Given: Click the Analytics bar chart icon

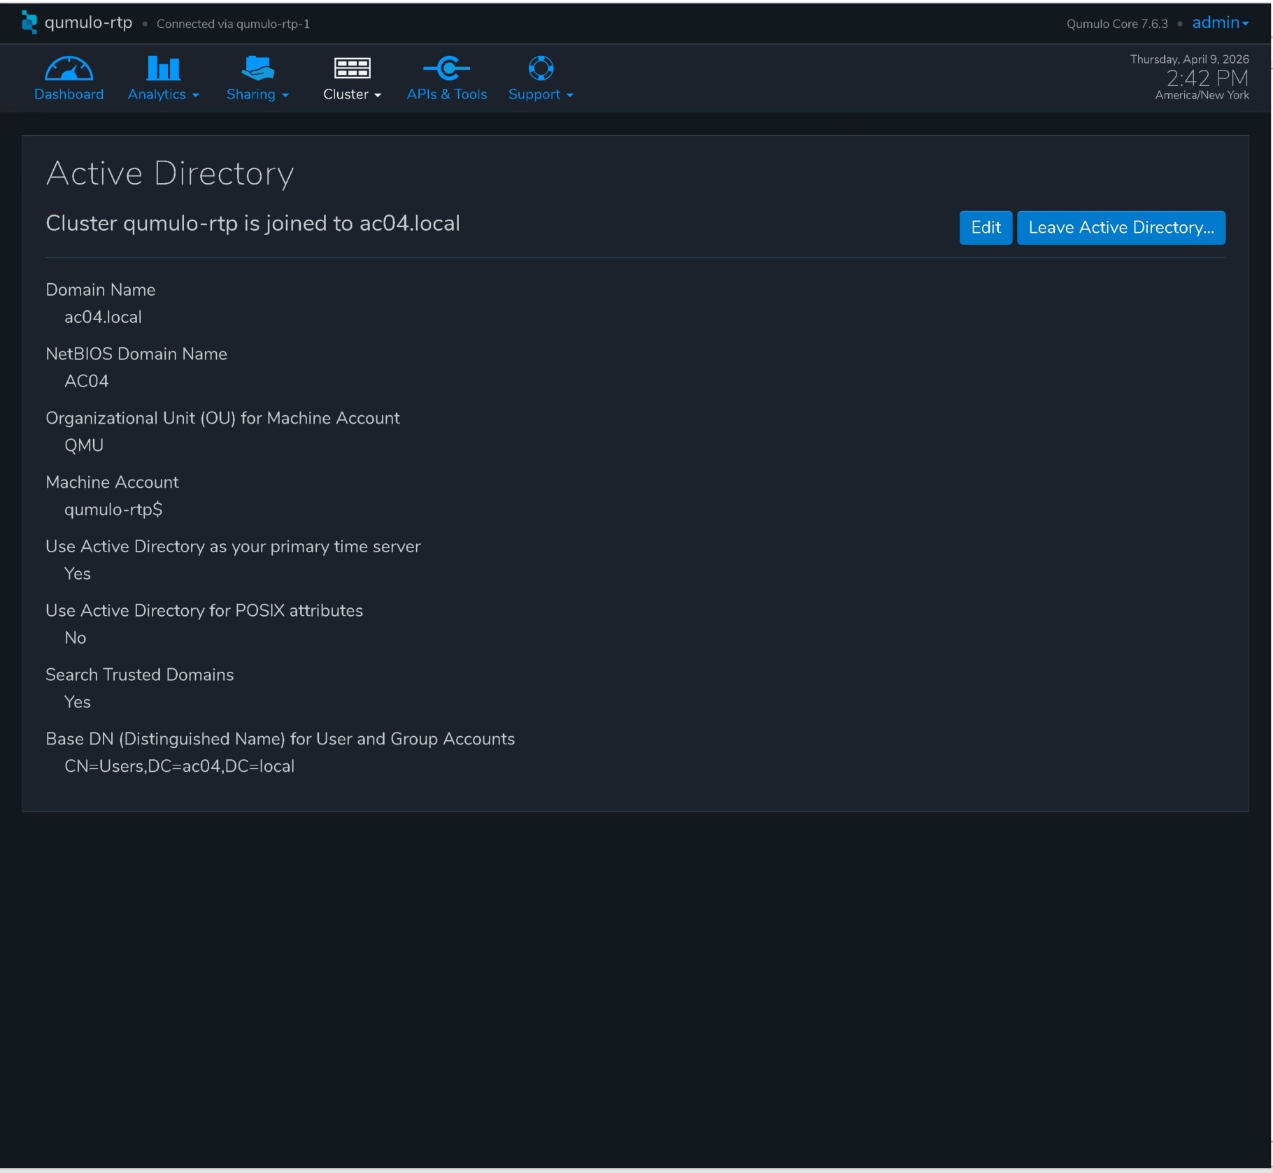Looking at the screenshot, I should pos(163,69).
